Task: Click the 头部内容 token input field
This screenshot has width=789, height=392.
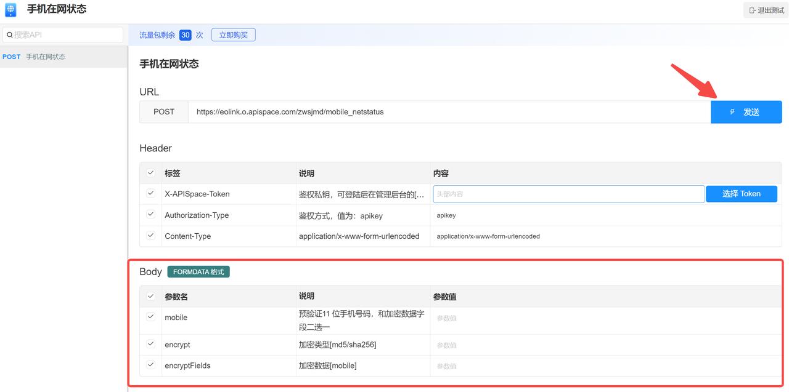Action: [567, 193]
